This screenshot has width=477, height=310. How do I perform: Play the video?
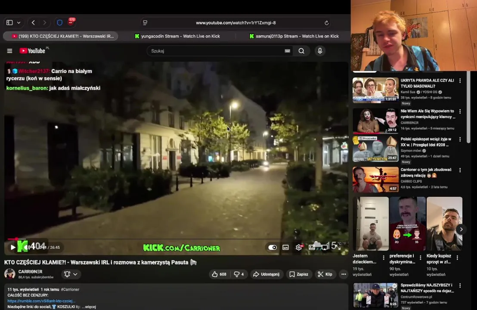(12, 247)
